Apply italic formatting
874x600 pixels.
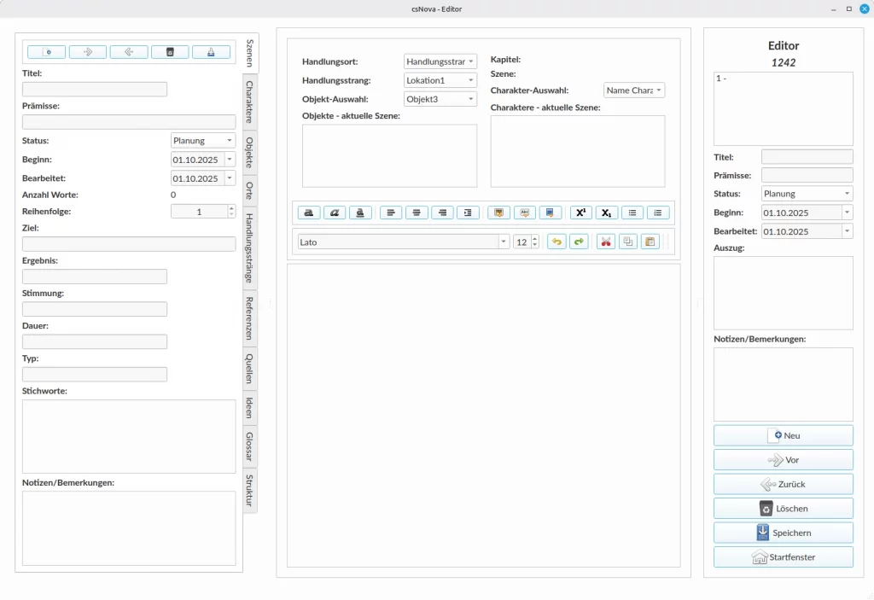click(x=335, y=213)
